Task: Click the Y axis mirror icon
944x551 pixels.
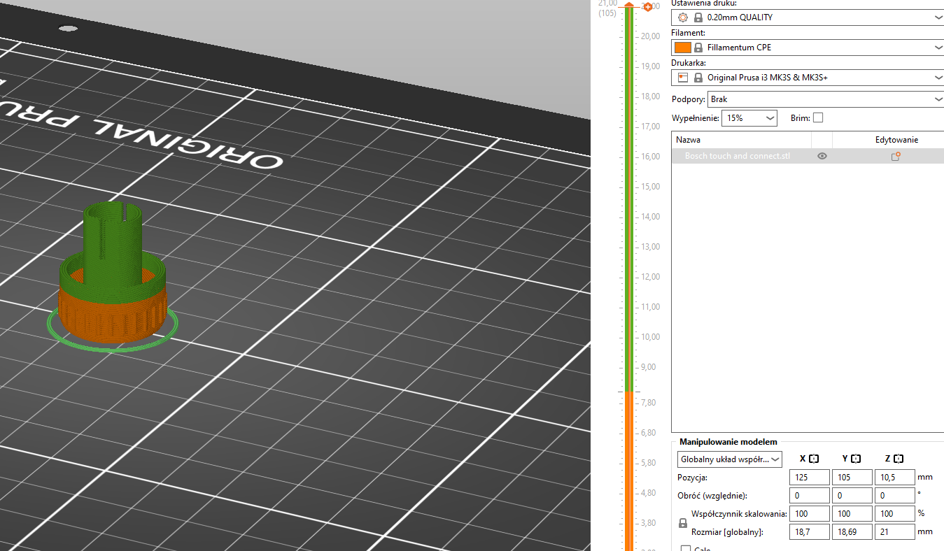Action: pyautogui.click(x=856, y=459)
